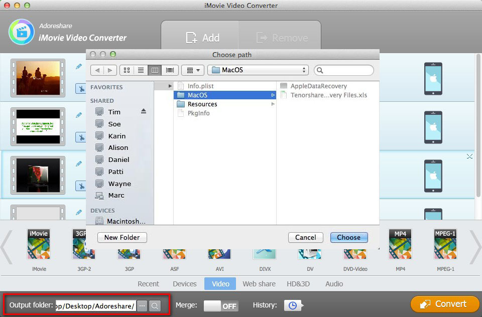
Task: Click the iPhone device icon for the green-text video
Action: [x=433, y=127]
